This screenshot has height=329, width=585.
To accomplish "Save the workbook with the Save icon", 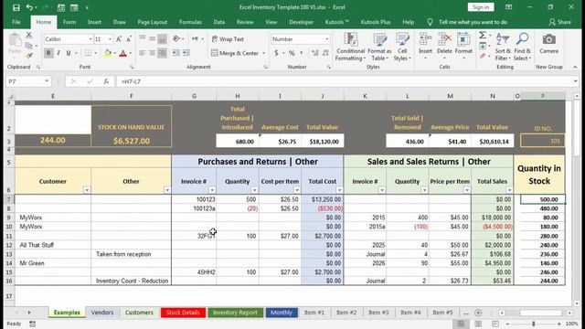I will coord(16,7).
